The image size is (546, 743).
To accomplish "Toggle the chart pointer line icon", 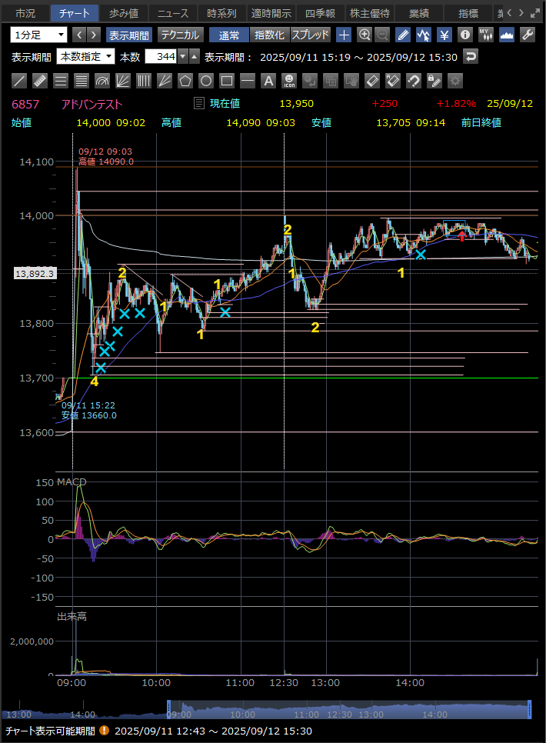I will [x=423, y=35].
